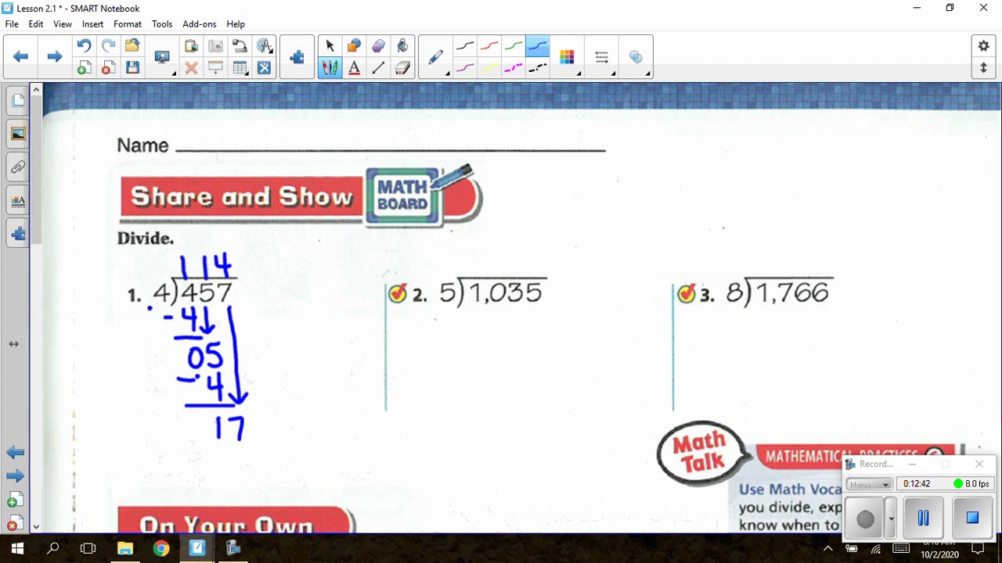Screen dimensions: 1002x563
Task: Delete current page from the top toolbar
Action: (108, 68)
